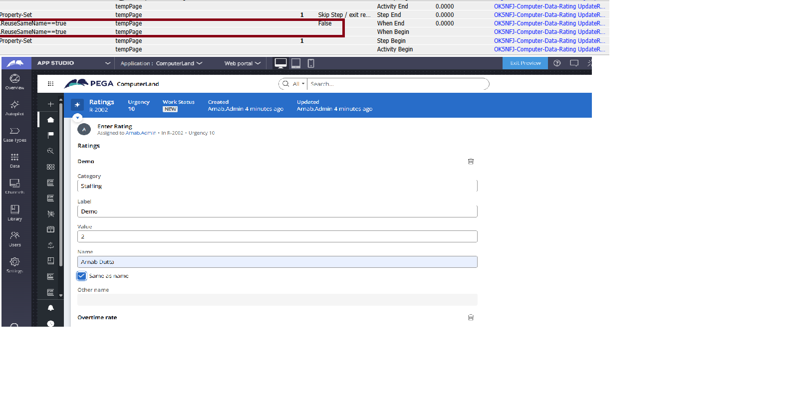The image size is (796, 407).
Task: Open the All search scope dropdown
Action: (x=298, y=84)
